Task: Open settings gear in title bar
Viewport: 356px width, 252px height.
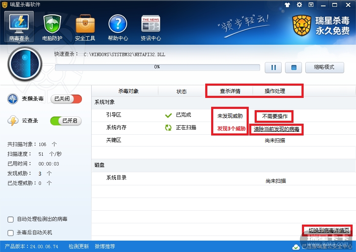Action: (x=299, y=5)
